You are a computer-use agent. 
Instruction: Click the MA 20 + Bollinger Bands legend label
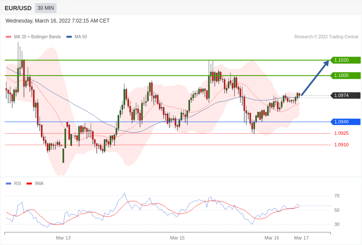point(37,37)
